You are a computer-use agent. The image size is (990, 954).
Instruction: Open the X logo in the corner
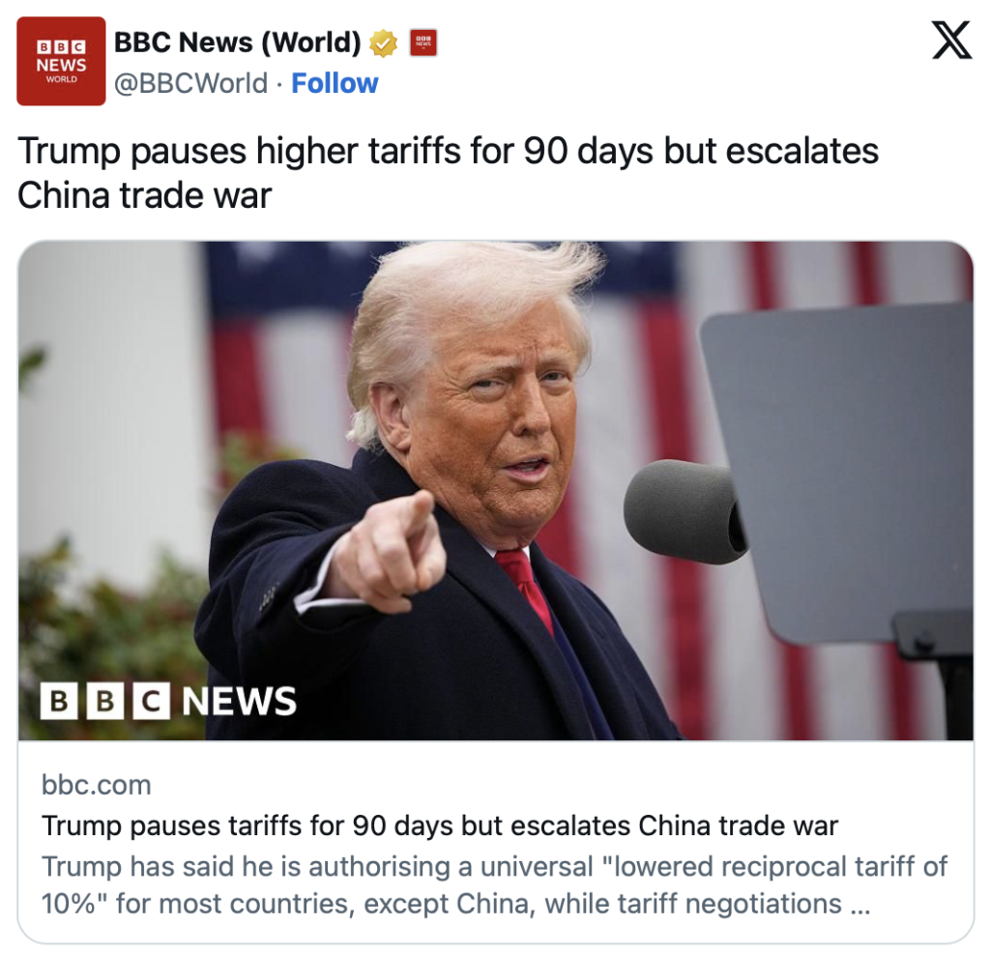point(951,40)
